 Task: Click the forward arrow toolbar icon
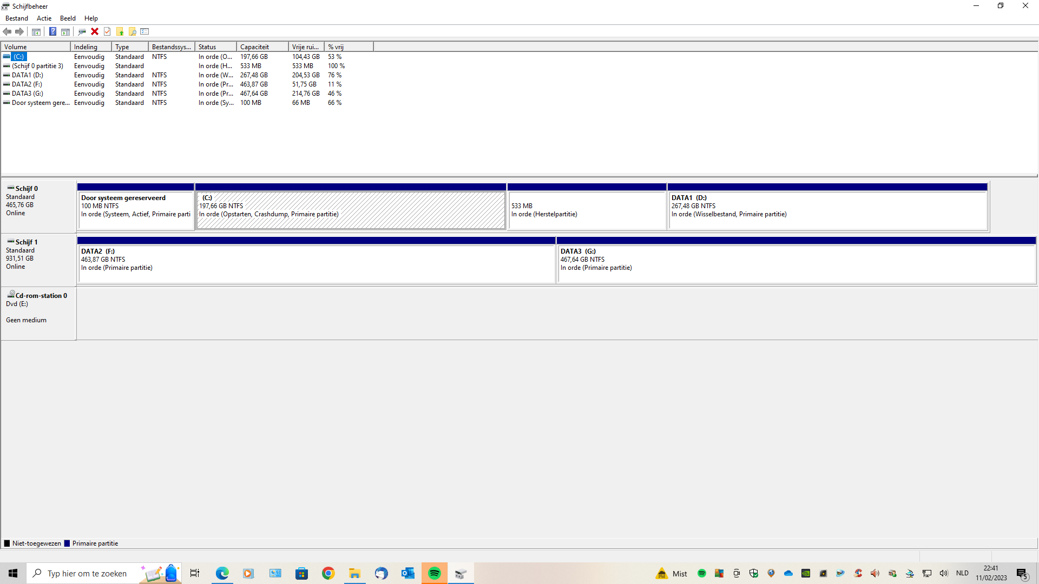19,31
